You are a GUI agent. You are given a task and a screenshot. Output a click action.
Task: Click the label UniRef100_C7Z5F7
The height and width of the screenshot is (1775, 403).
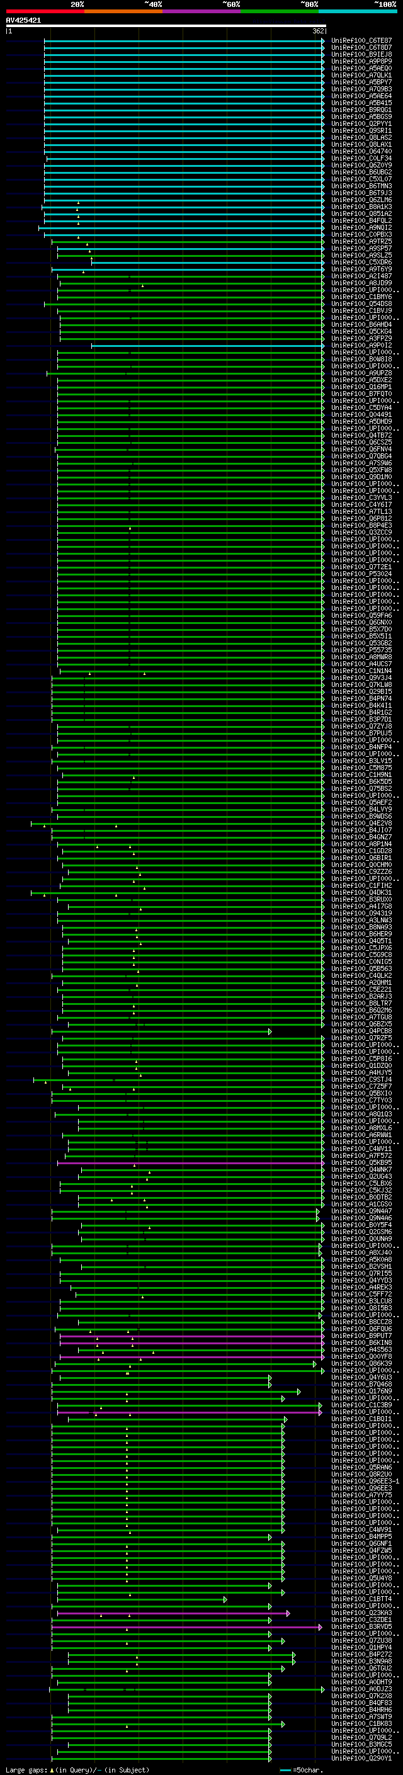361,1086
